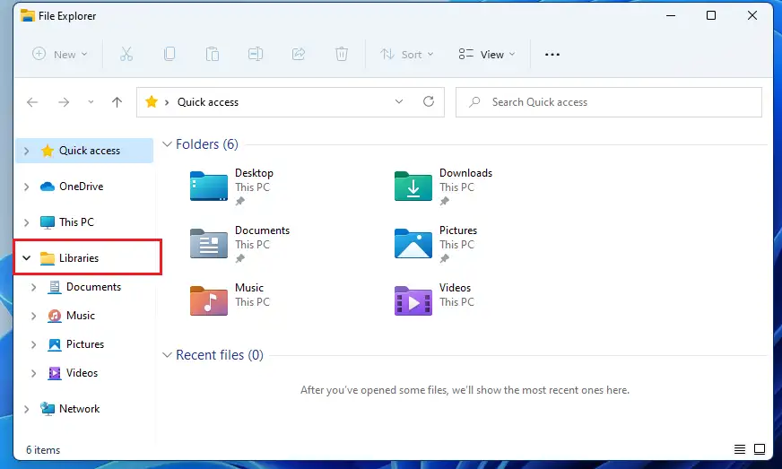Expand the Music library node
Screen dimensions: 782x469
pos(33,316)
